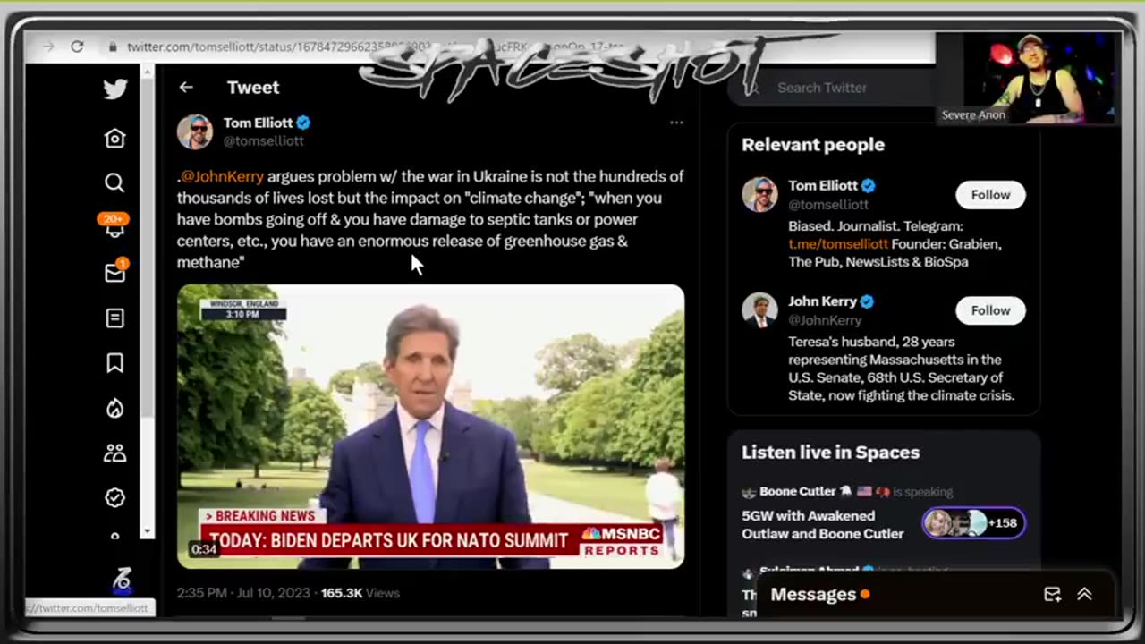
Task: Reload the page with browser refresh button
Action: pos(77,47)
